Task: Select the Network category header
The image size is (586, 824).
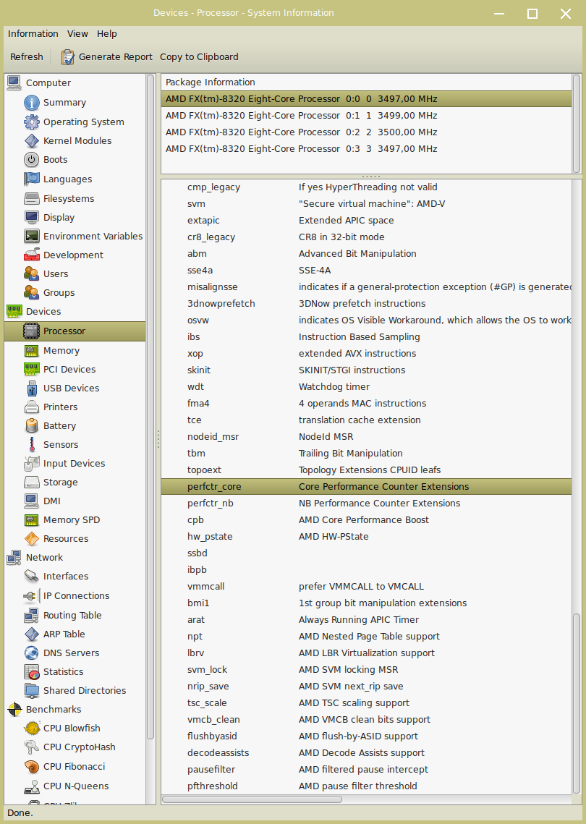Action: [75, 558]
